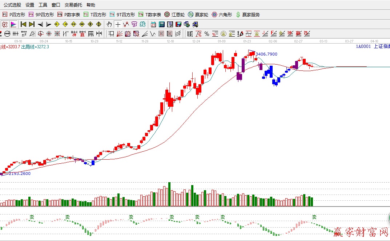
Task: Click the yellow diamond left-arrow icon
Action: click(x=57, y=24)
